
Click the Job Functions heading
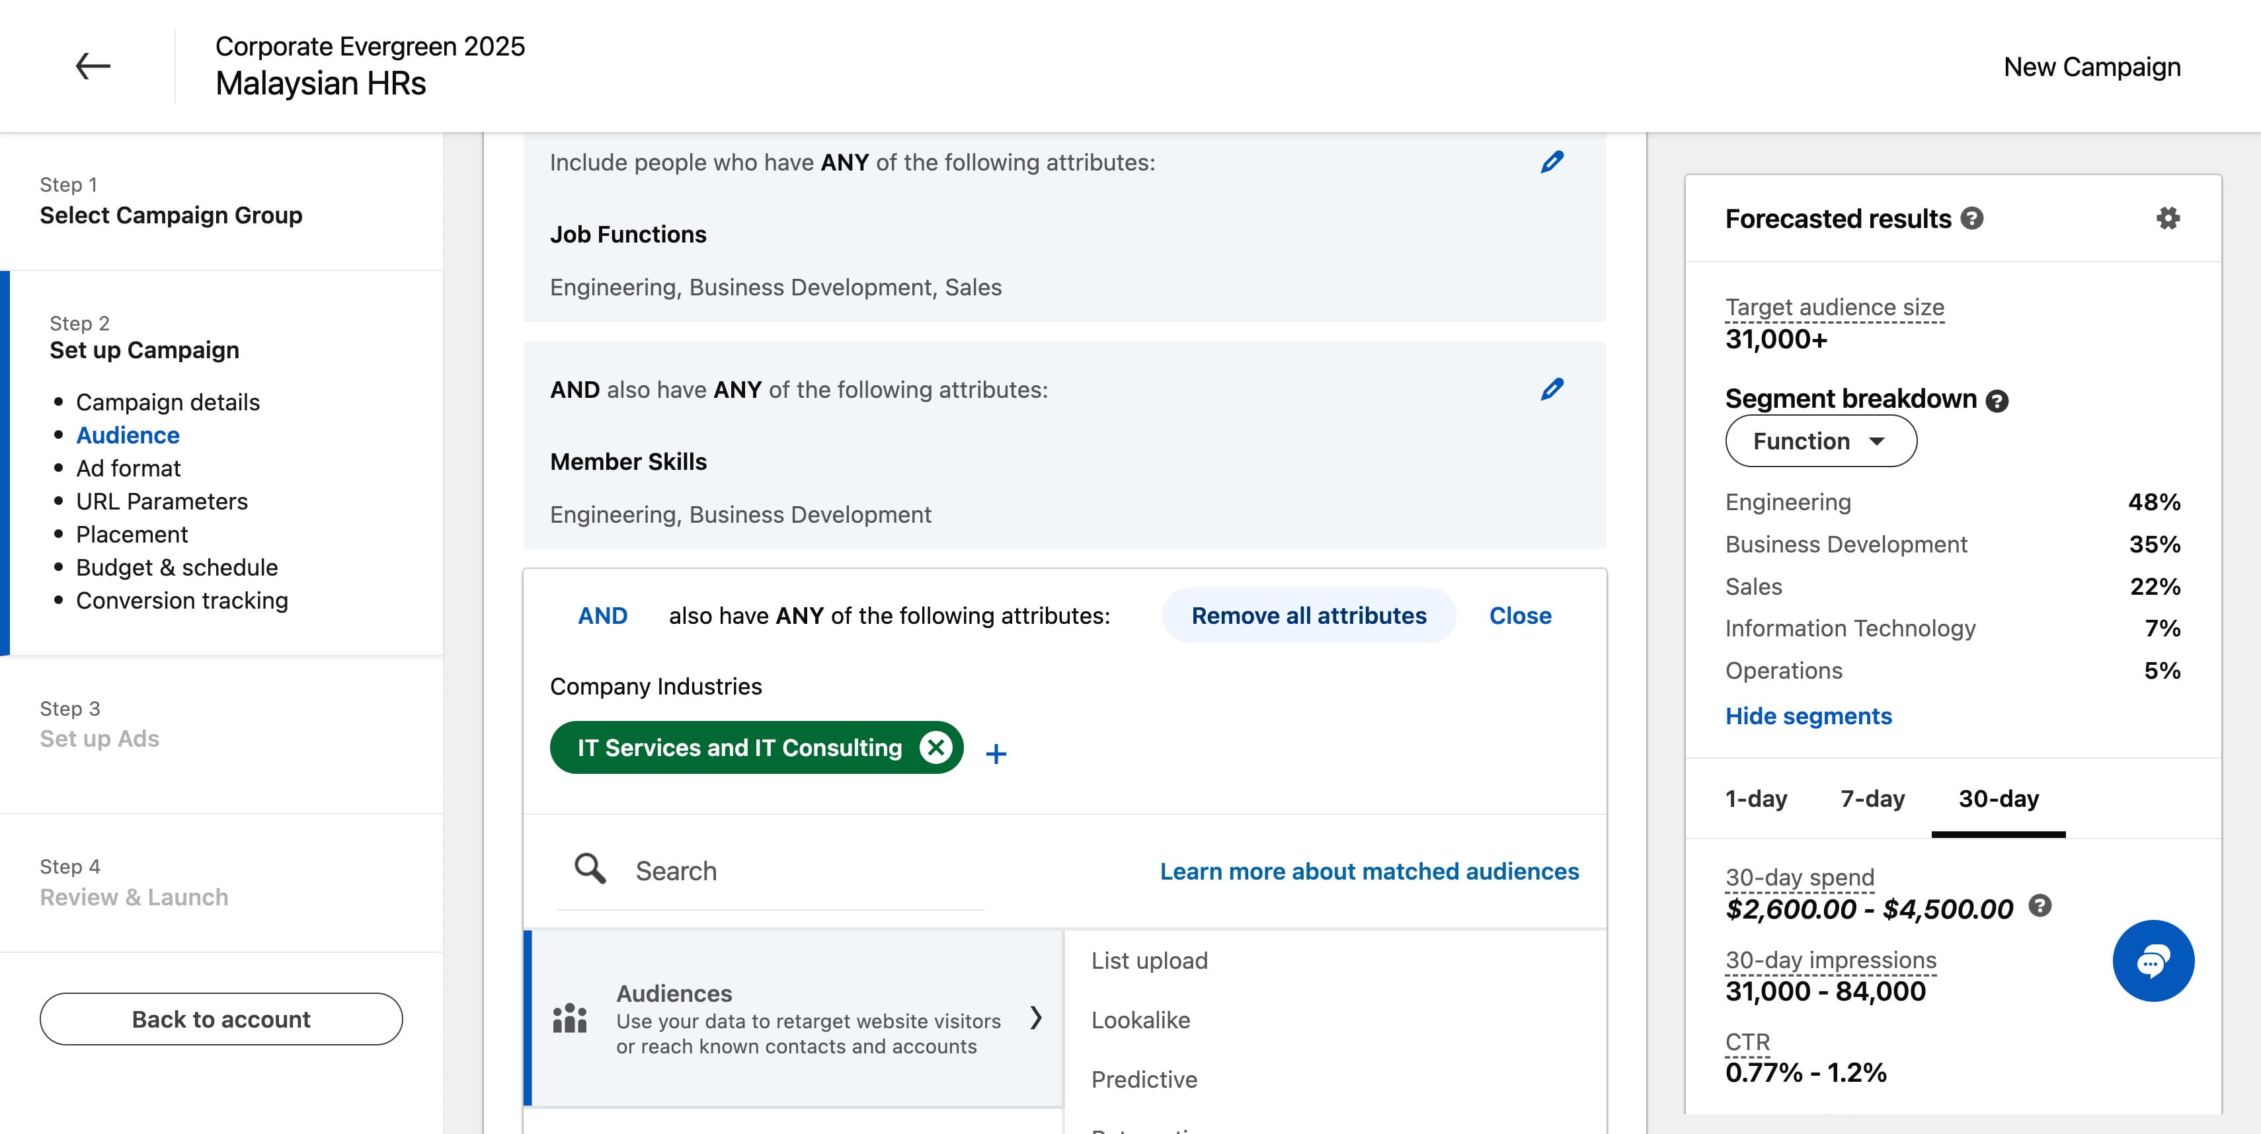[x=627, y=234]
